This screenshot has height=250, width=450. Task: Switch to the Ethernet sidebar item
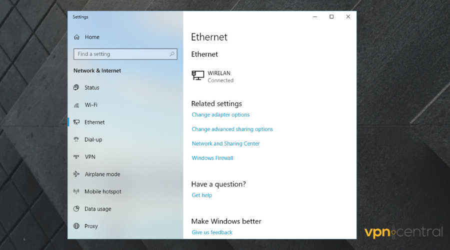coord(94,122)
